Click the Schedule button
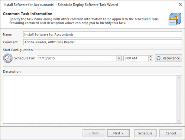 145,133
